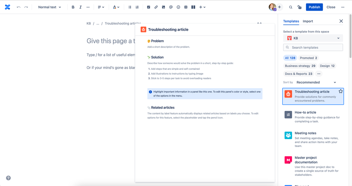Image resolution: width=352 pixels, height=186 pixels.
Task: Click the bug icon in preview header
Action: (x=143, y=29)
